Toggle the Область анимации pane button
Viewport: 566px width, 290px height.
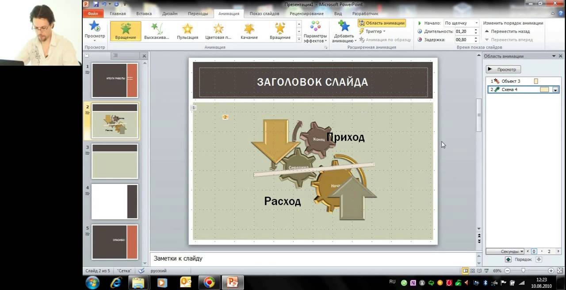point(382,23)
